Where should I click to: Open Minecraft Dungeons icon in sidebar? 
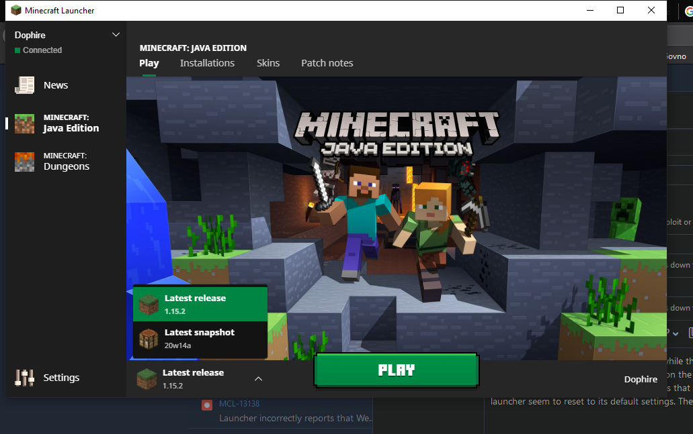[x=25, y=162]
